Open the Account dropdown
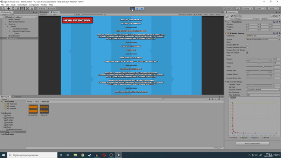Viewport: 281px width, 158px height. tap(247, 9)
